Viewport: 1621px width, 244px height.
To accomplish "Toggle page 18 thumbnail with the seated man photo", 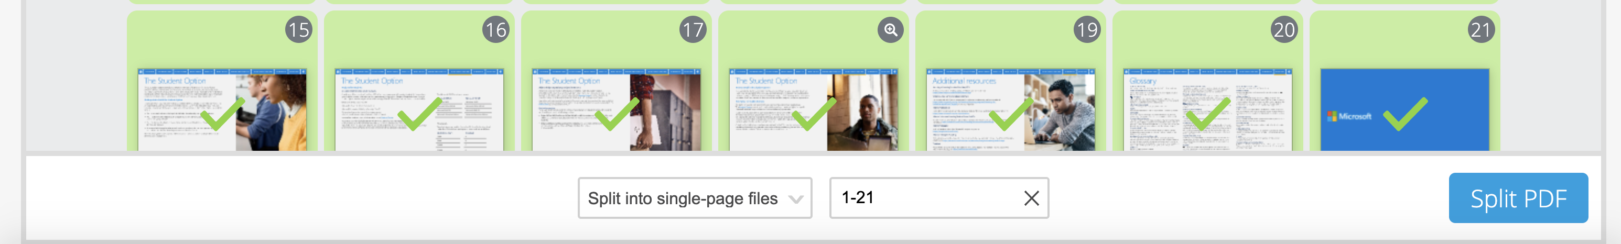I will coord(813,110).
